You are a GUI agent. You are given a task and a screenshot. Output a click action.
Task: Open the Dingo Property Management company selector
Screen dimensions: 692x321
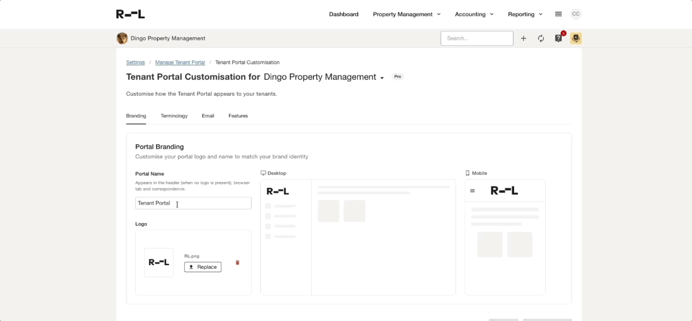click(x=324, y=77)
